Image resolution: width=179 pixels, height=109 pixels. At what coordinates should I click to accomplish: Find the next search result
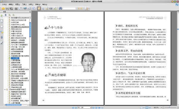82,8
